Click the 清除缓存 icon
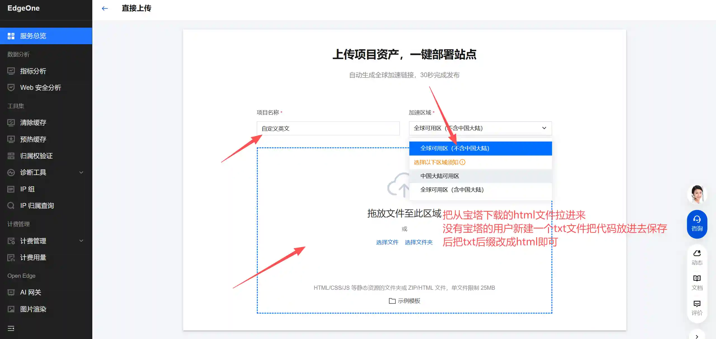This screenshot has height=339, width=716. [11, 123]
